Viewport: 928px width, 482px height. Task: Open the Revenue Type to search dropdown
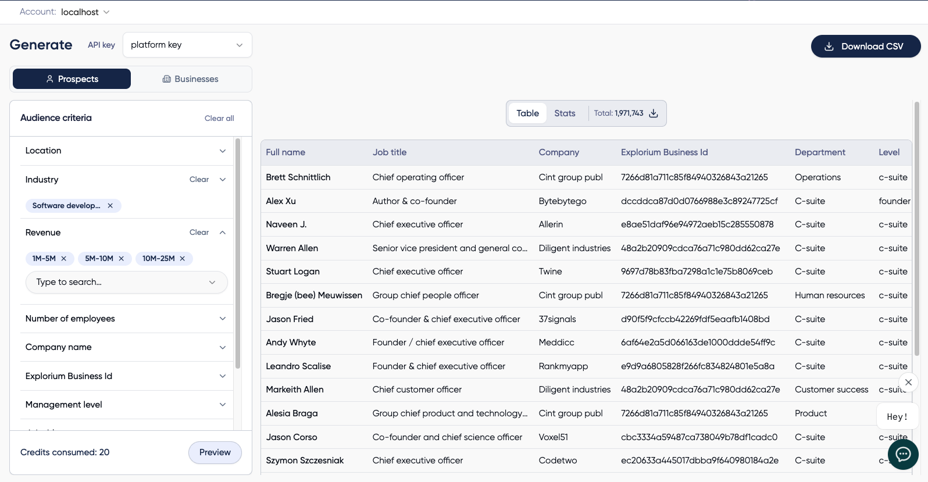click(x=126, y=282)
